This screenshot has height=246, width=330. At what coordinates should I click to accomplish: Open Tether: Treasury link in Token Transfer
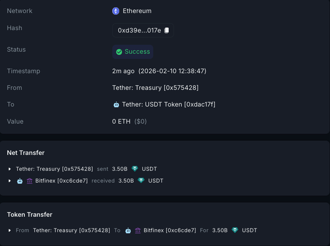[71, 230]
